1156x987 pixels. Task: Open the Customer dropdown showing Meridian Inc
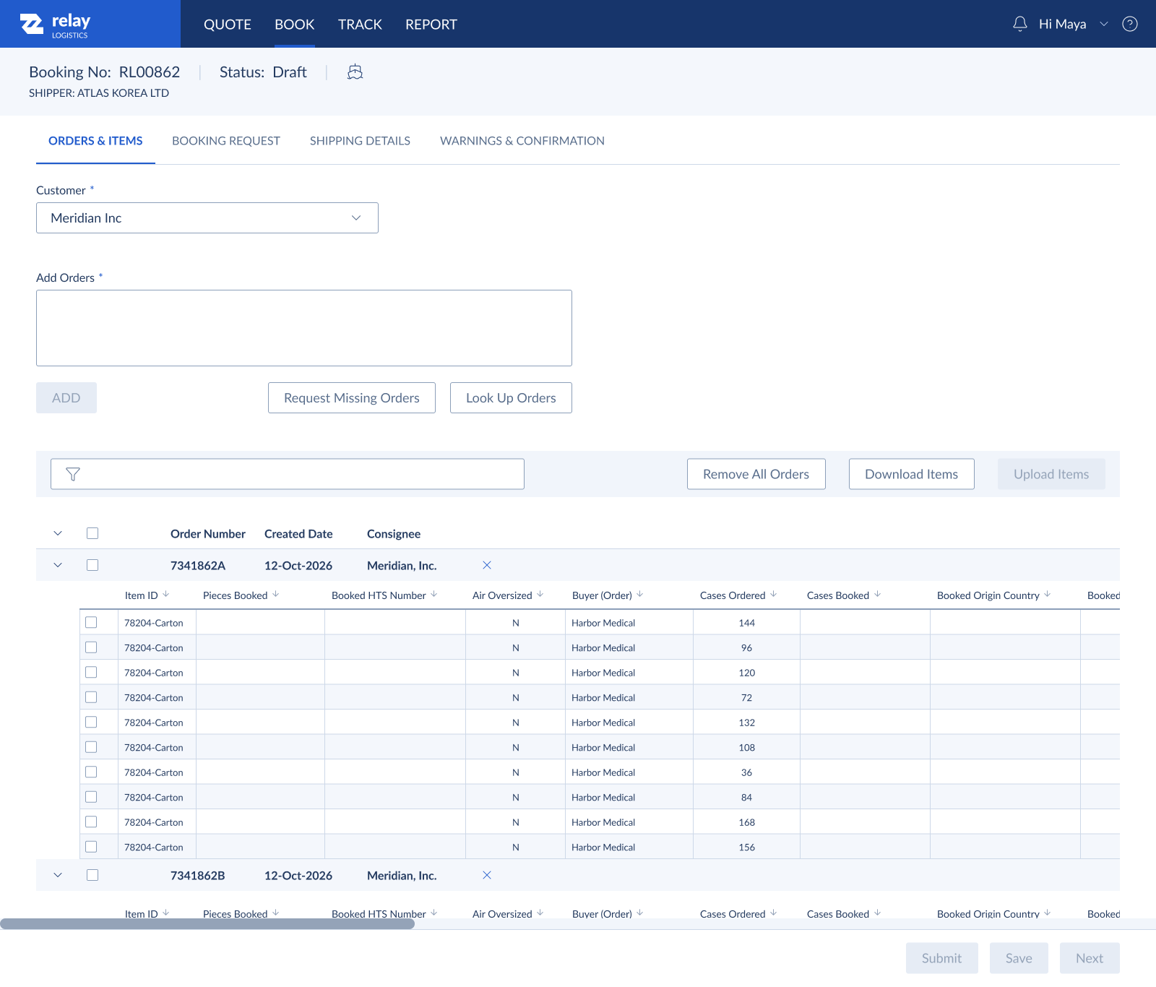click(x=207, y=218)
